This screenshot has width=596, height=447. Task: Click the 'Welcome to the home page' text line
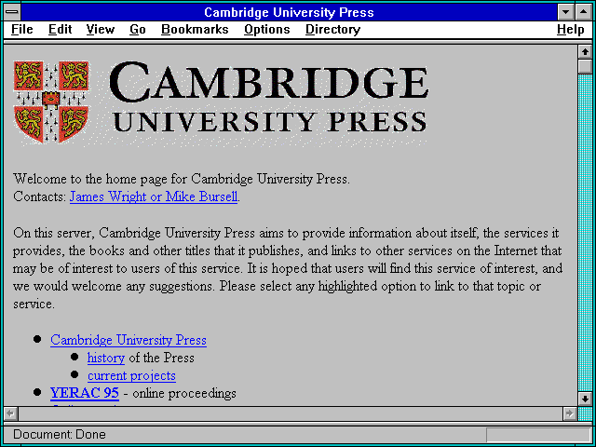[x=182, y=179]
